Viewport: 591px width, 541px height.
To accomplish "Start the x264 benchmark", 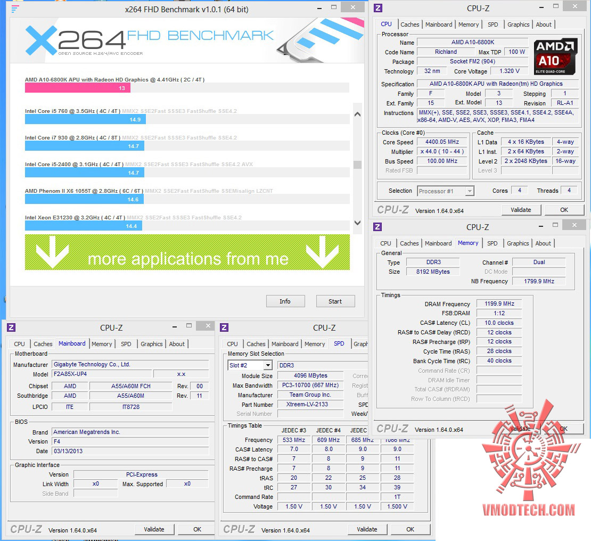I will (x=335, y=301).
